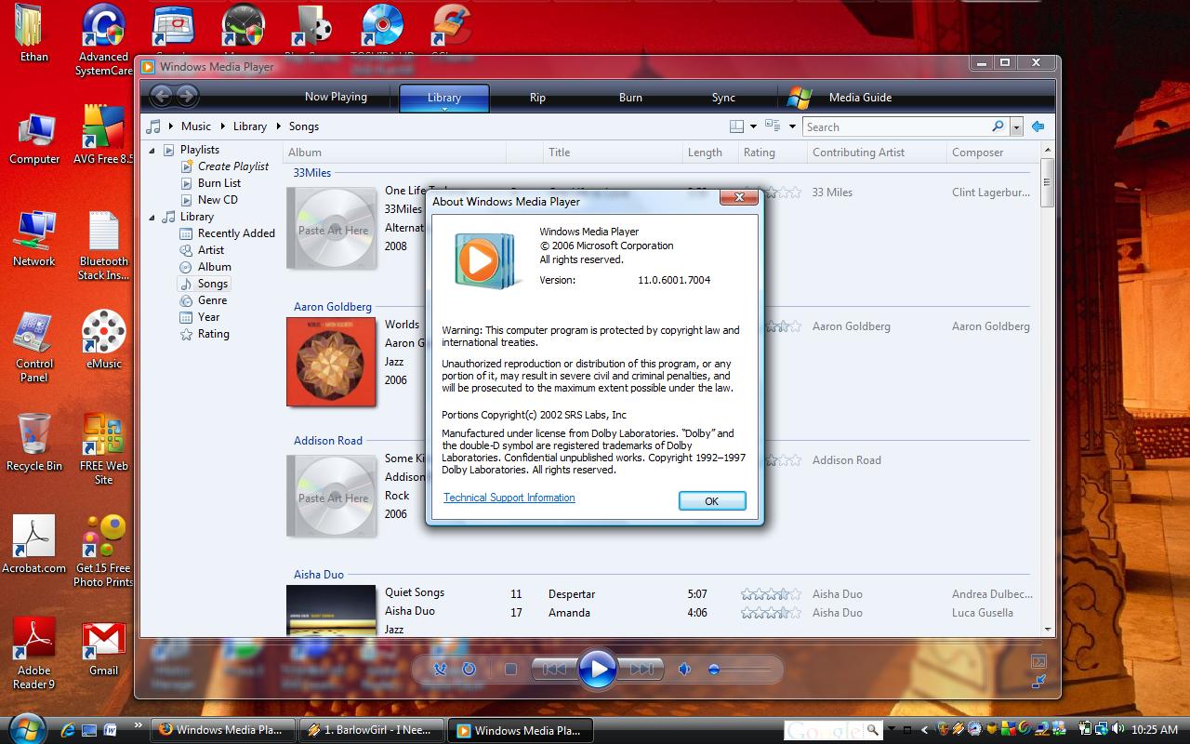Image resolution: width=1190 pixels, height=744 pixels.
Task: Open the eMusic desktop icon
Action: (103, 341)
